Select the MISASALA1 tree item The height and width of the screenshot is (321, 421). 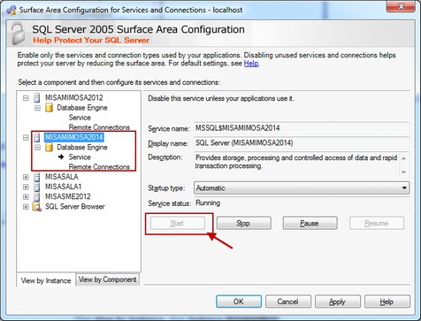64,187
